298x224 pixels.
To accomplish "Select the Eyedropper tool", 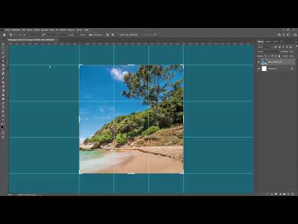I will point(3,70).
